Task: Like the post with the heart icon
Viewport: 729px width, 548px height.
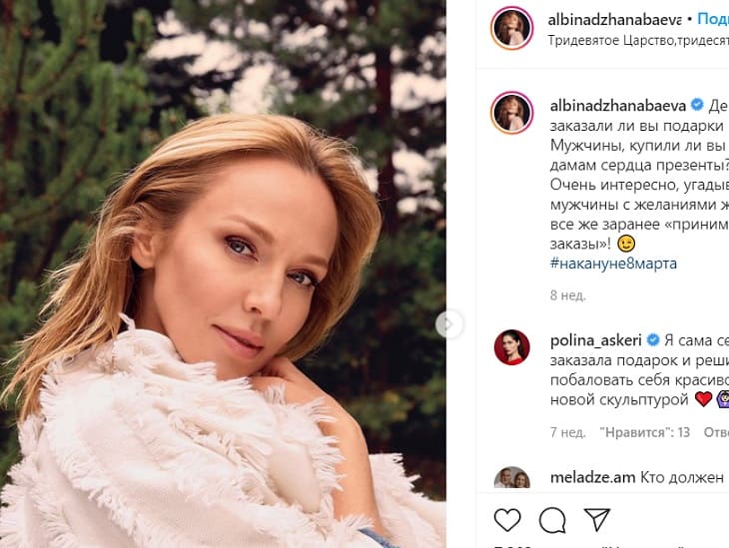Action: pyautogui.click(x=507, y=519)
